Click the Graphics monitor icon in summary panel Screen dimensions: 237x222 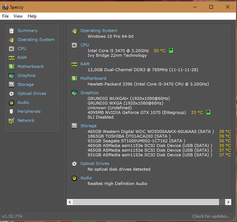74,93
